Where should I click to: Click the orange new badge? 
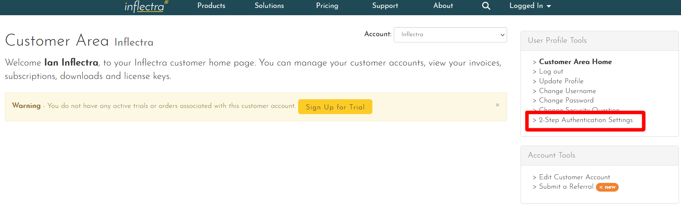click(x=607, y=187)
